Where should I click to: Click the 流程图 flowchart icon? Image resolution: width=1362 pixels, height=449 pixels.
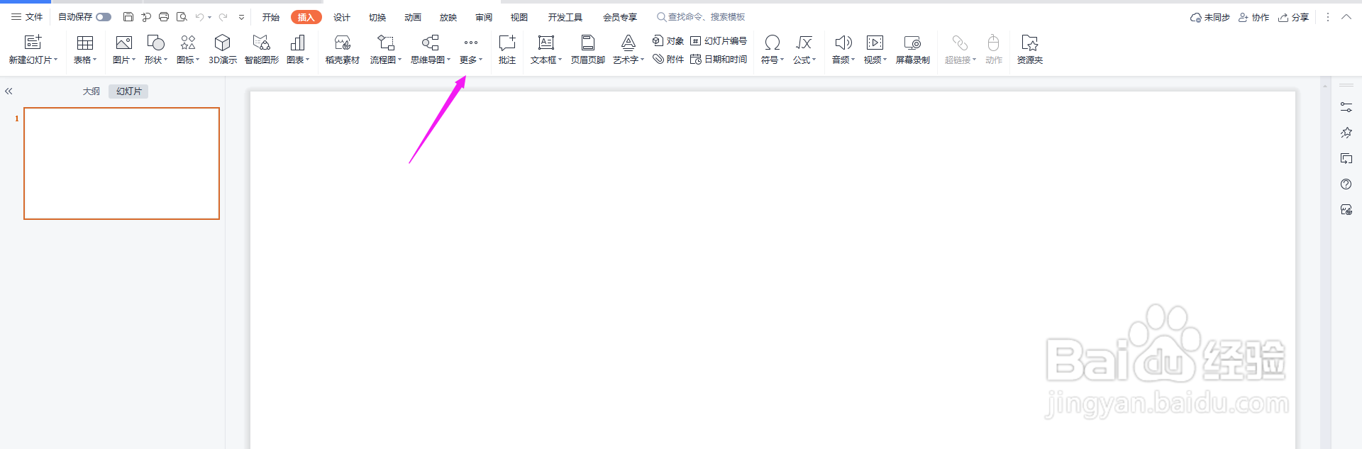(x=386, y=43)
